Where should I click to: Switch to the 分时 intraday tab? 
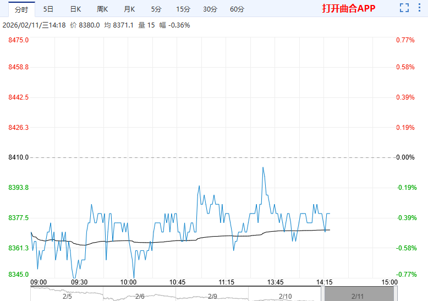click(x=21, y=9)
